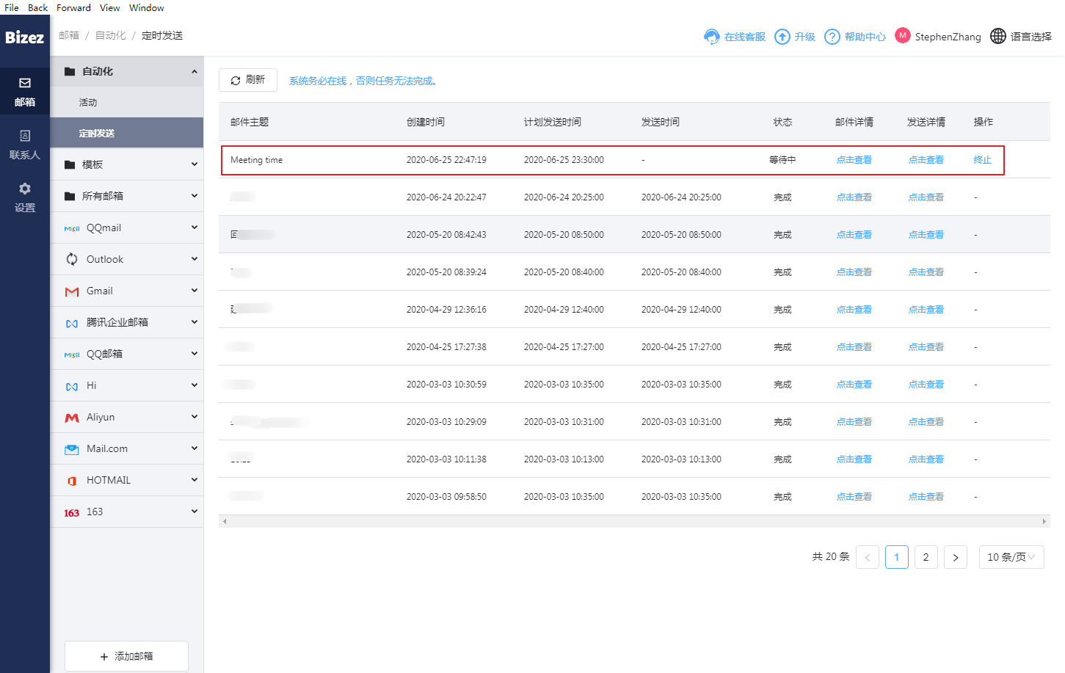Click the 163 mail icon
The image size is (1065, 673).
pos(72,512)
